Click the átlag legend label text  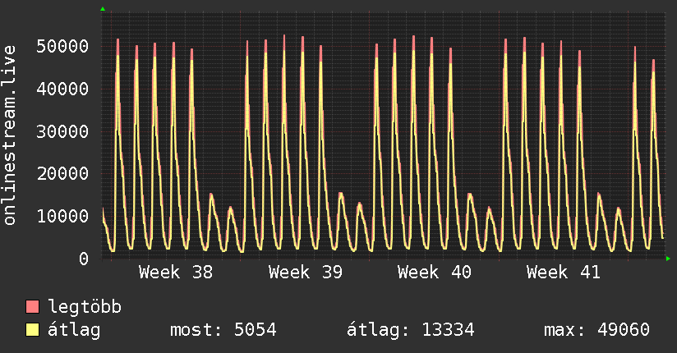click(74, 330)
